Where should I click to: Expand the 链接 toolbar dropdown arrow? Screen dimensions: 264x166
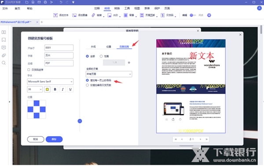(104, 16)
